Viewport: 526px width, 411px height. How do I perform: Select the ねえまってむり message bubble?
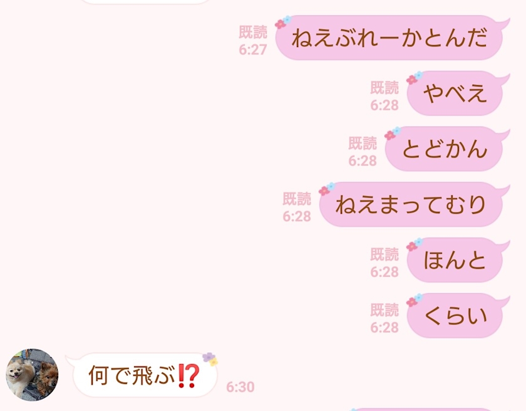[x=413, y=205]
